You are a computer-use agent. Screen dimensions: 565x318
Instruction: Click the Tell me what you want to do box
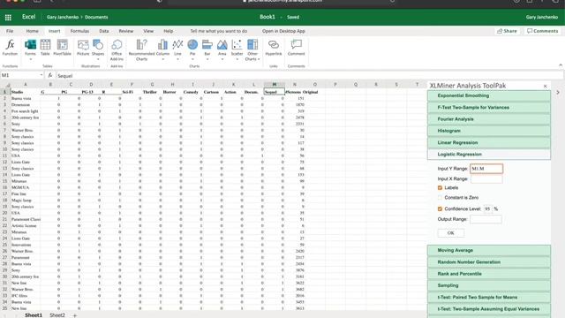219,32
